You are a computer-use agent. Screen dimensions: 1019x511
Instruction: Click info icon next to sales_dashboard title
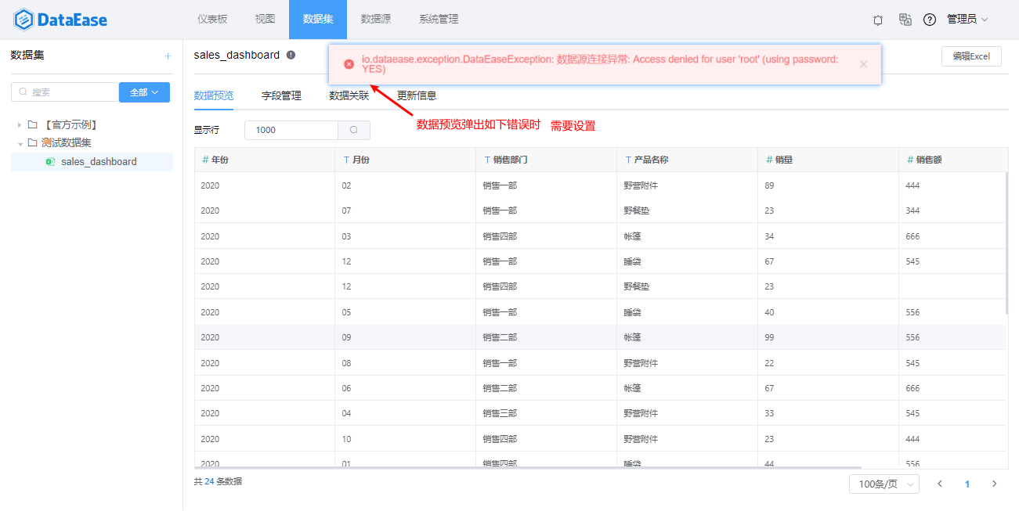coord(291,55)
